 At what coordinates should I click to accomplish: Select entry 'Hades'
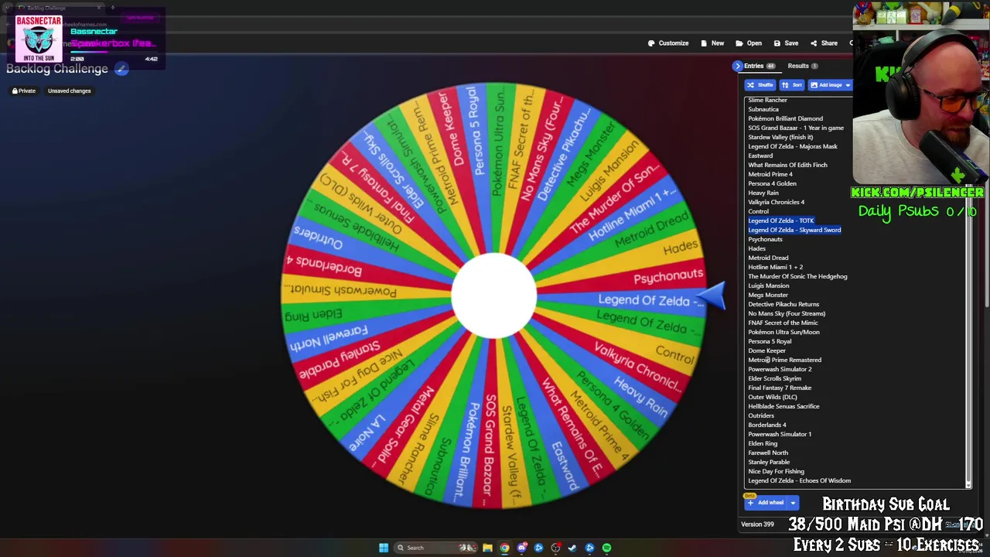pos(756,248)
